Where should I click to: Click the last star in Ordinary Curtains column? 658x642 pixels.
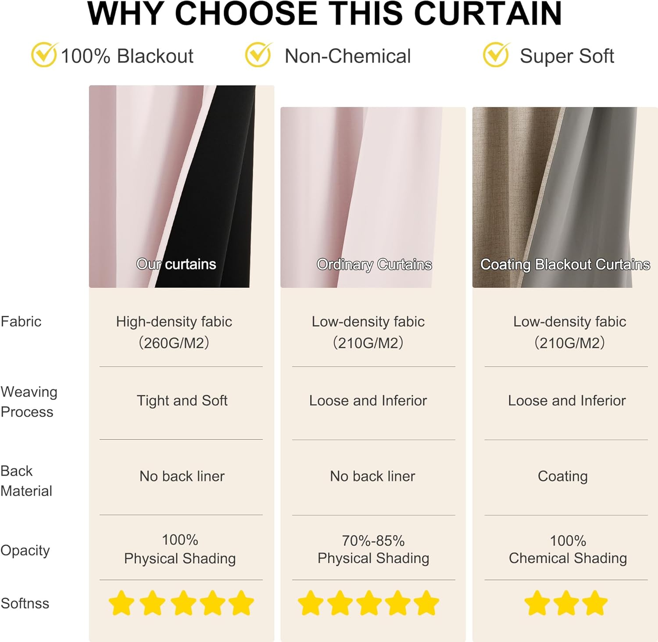[x=426, y=603]
